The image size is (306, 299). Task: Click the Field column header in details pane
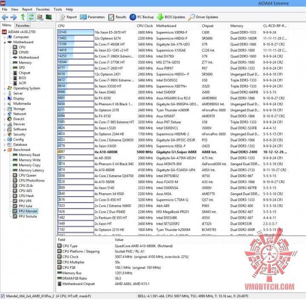85,240
